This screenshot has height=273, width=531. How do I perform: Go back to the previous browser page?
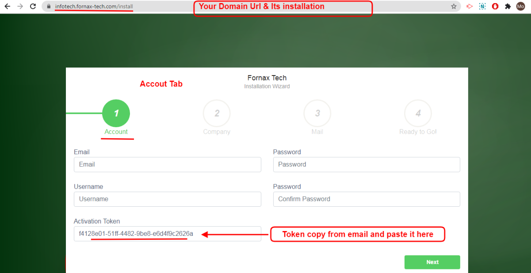[x=7, y=7]
